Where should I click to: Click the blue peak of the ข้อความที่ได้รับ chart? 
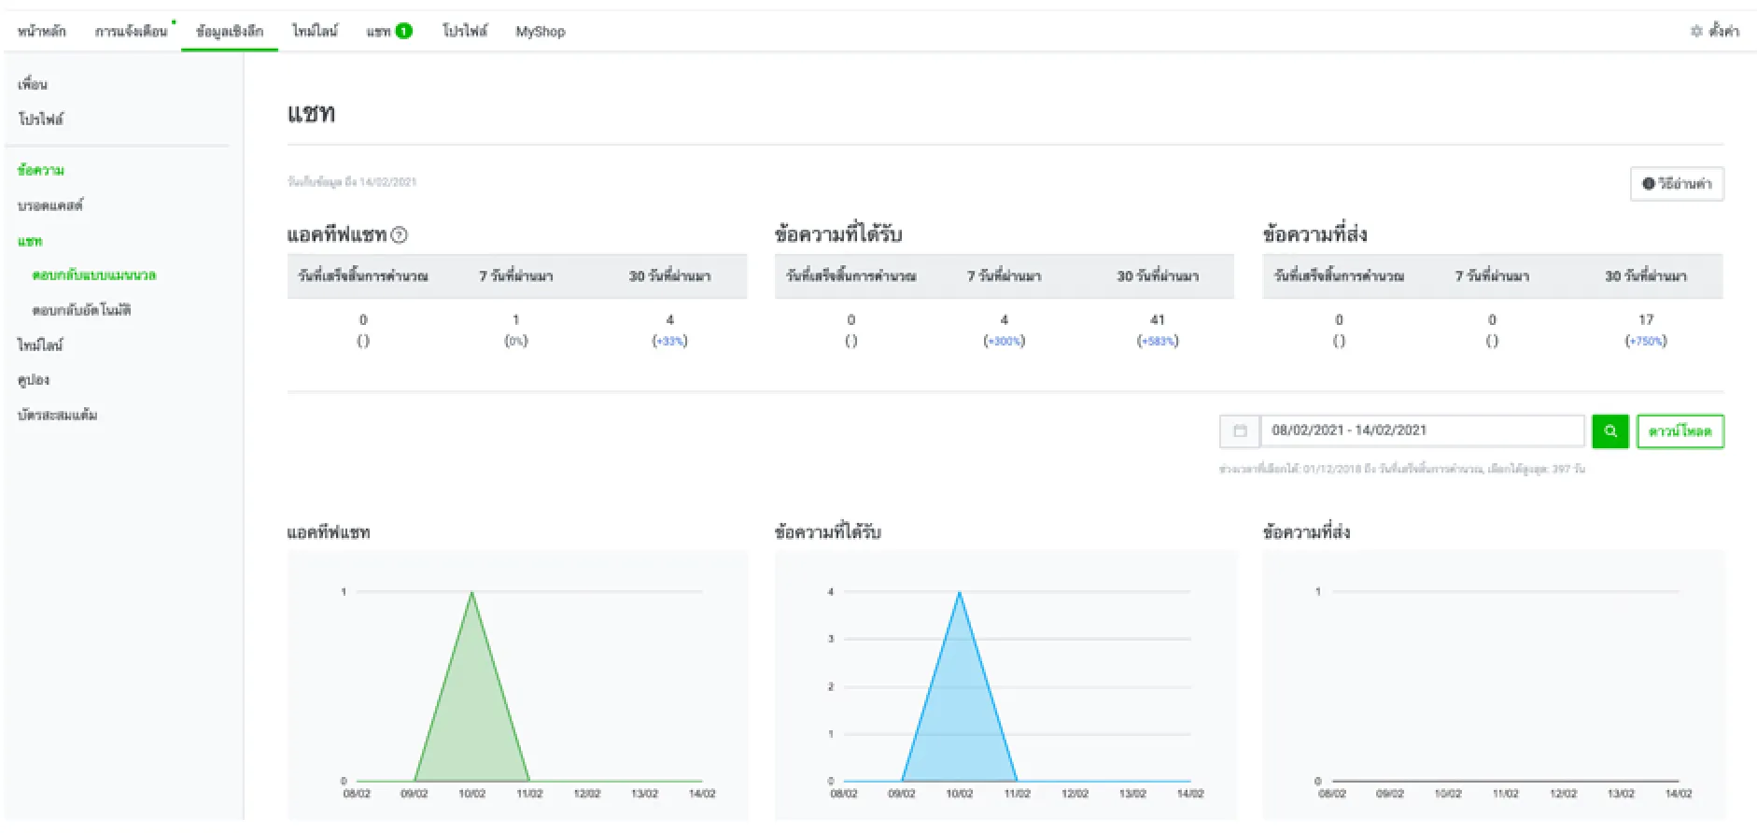pos(959,593)
